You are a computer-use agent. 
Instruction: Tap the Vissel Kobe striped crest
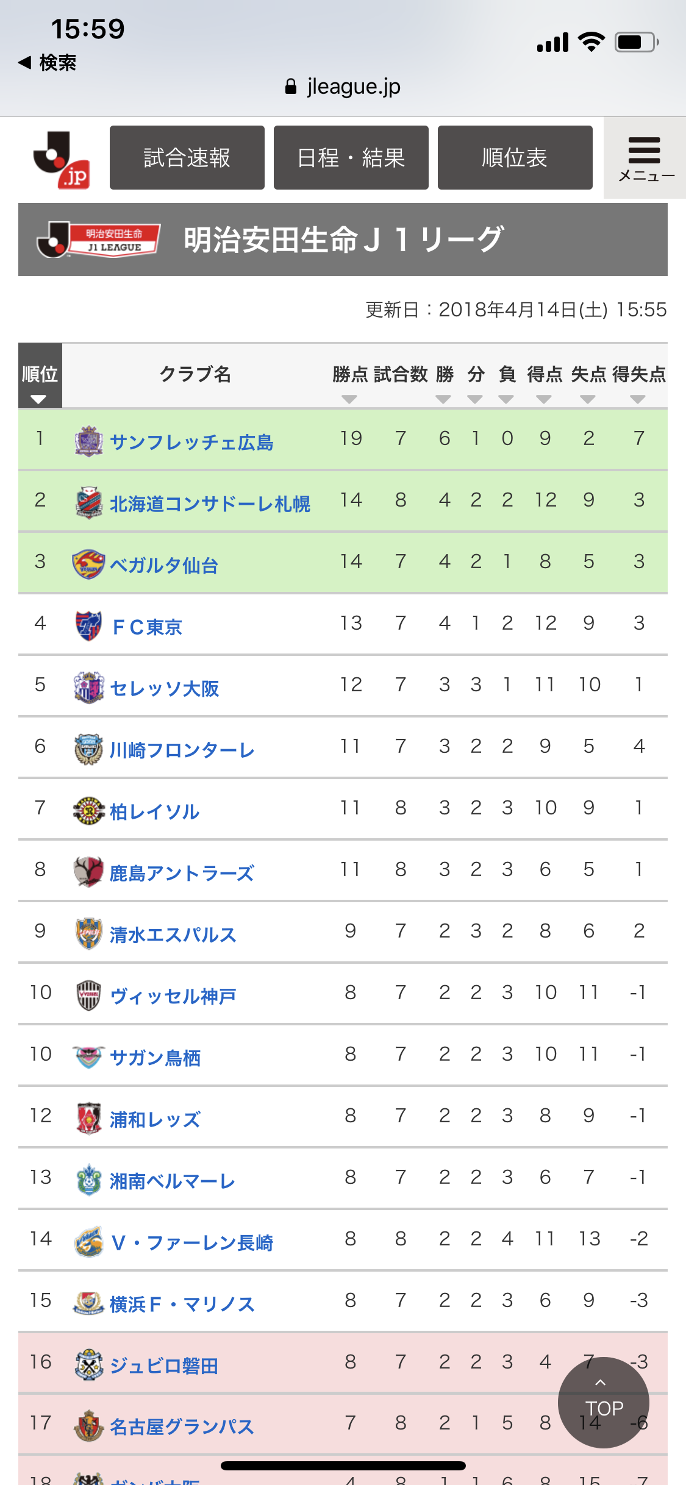(x=88, y=994)
